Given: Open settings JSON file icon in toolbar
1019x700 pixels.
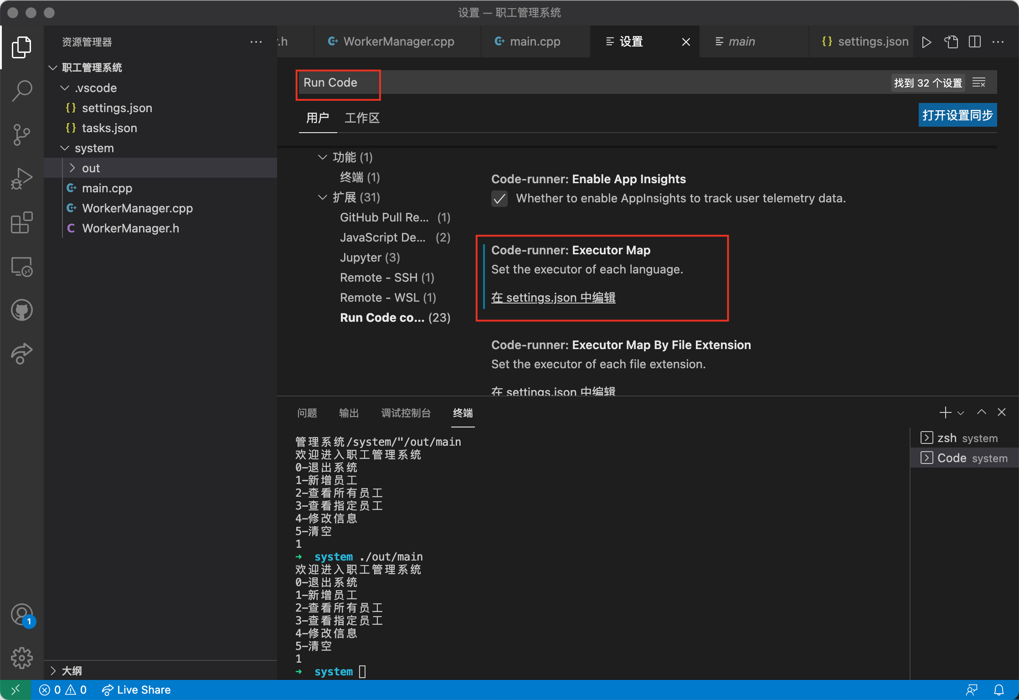Looking at the screenshot, I should 951,42.
